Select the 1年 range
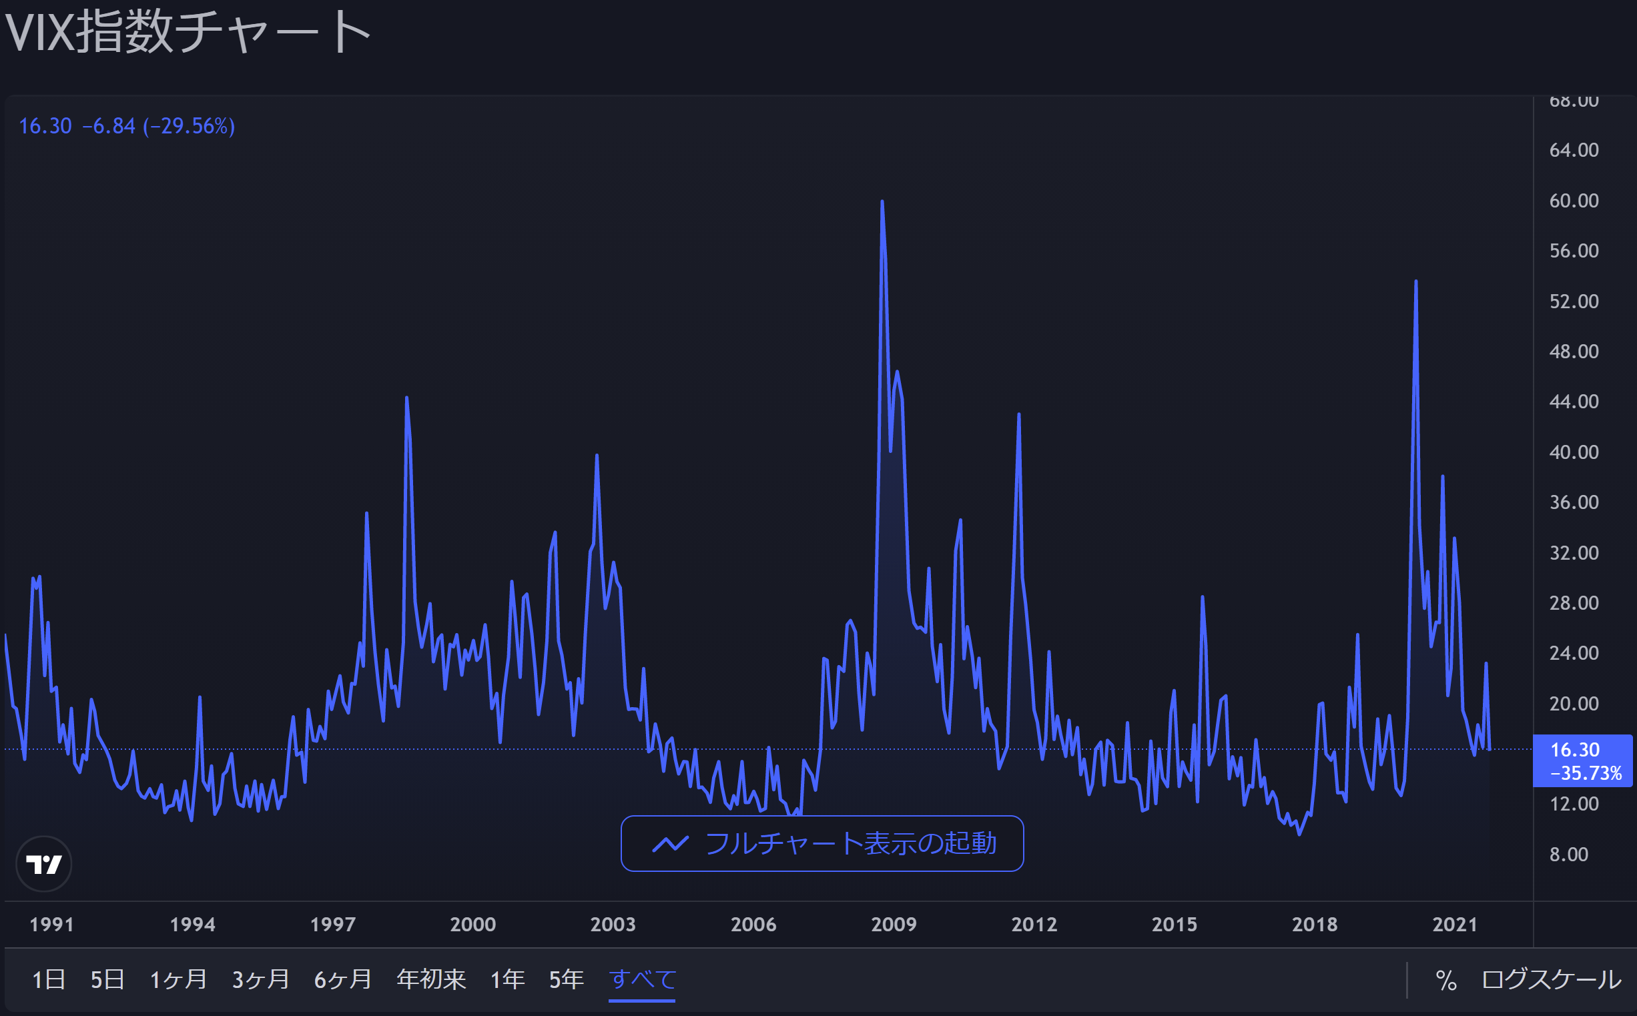 tap(507, 980)
